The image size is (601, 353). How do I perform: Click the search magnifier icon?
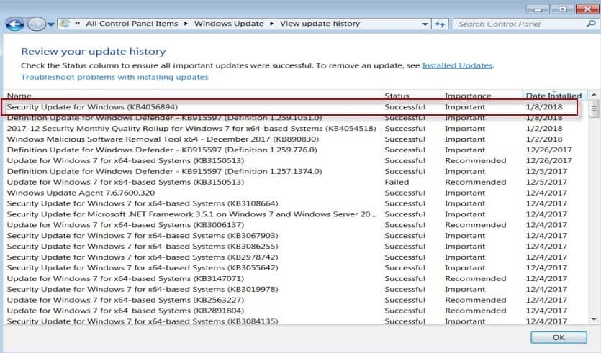click(591, 24)
